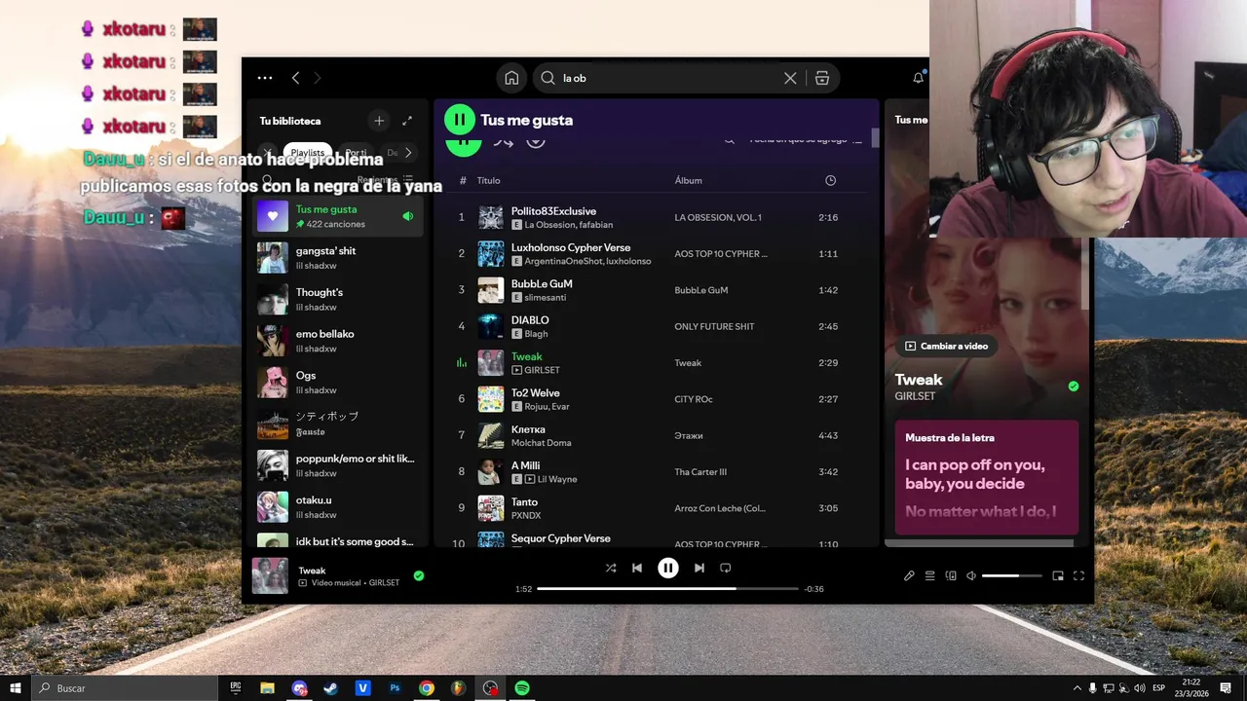Screen dimensions: 1247x701
Task: Select track Luxholonso Cypher Verse
Action: coord(653,253)
